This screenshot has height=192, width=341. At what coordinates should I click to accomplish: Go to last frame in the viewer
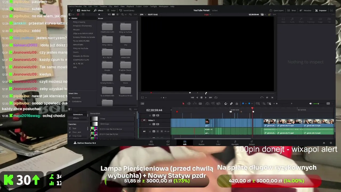click(x=210, y=98)
